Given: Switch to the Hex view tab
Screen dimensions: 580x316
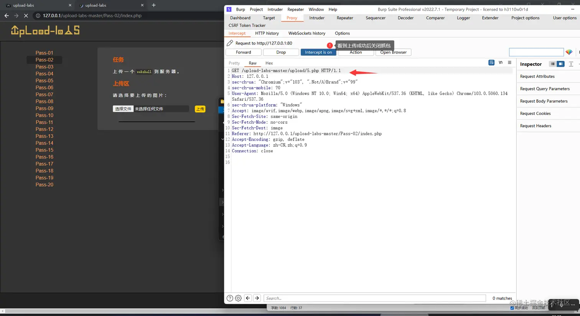Looking at the screenshot, I should 269,63.
